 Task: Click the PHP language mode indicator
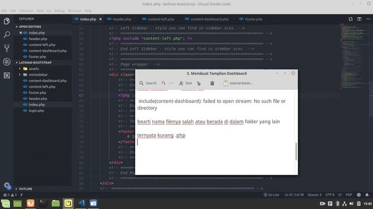pos(349,195)
